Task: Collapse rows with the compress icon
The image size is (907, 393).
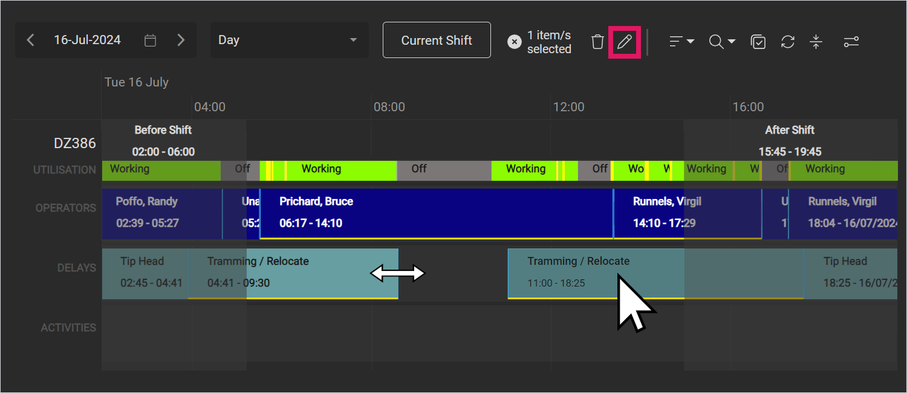Action: coord(816,42)
